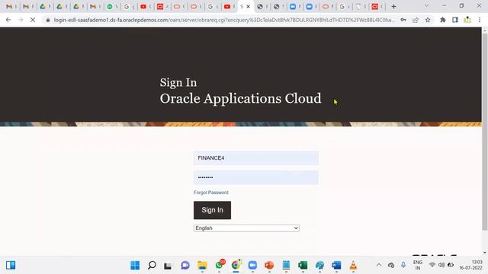Close the active sign-in tab
This screenshot has width=488, height=274.
[249, 7]
